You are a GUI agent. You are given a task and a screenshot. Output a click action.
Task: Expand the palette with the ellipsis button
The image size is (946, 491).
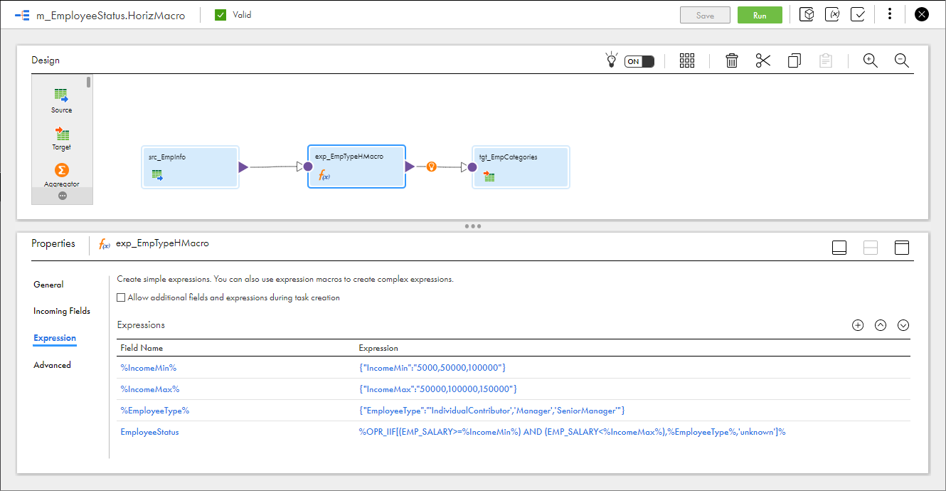pos(63,196)
